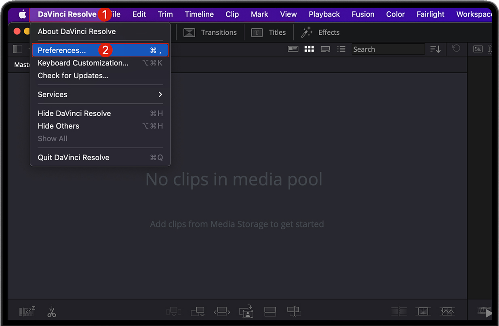
Task: Click the Ripple Overwrite icon
Action: click(222, 311)
